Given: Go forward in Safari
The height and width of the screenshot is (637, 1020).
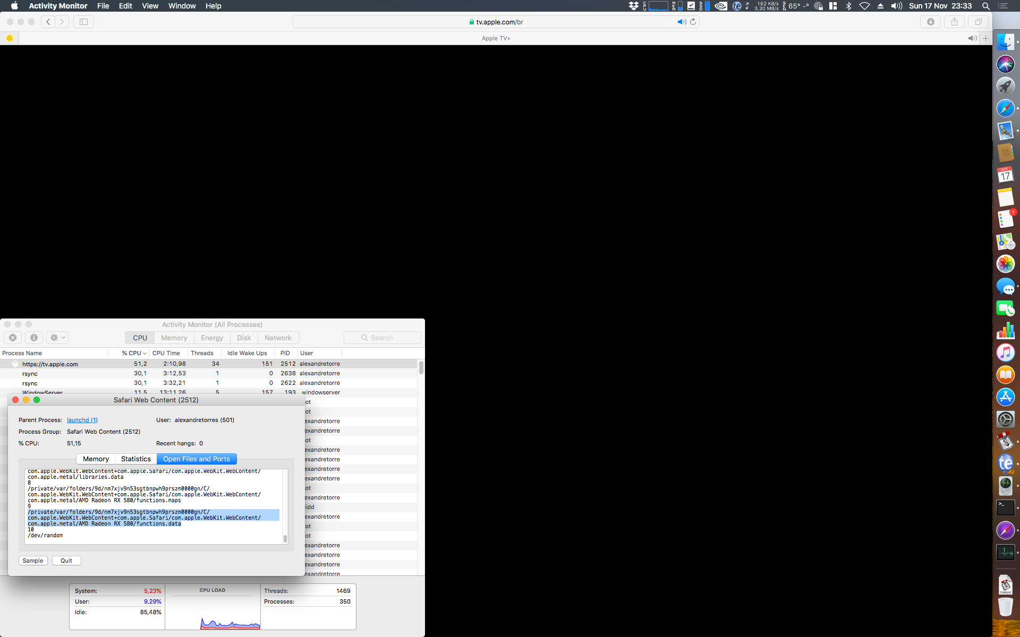Looking at the screenshot, I should tap(62, 22).
